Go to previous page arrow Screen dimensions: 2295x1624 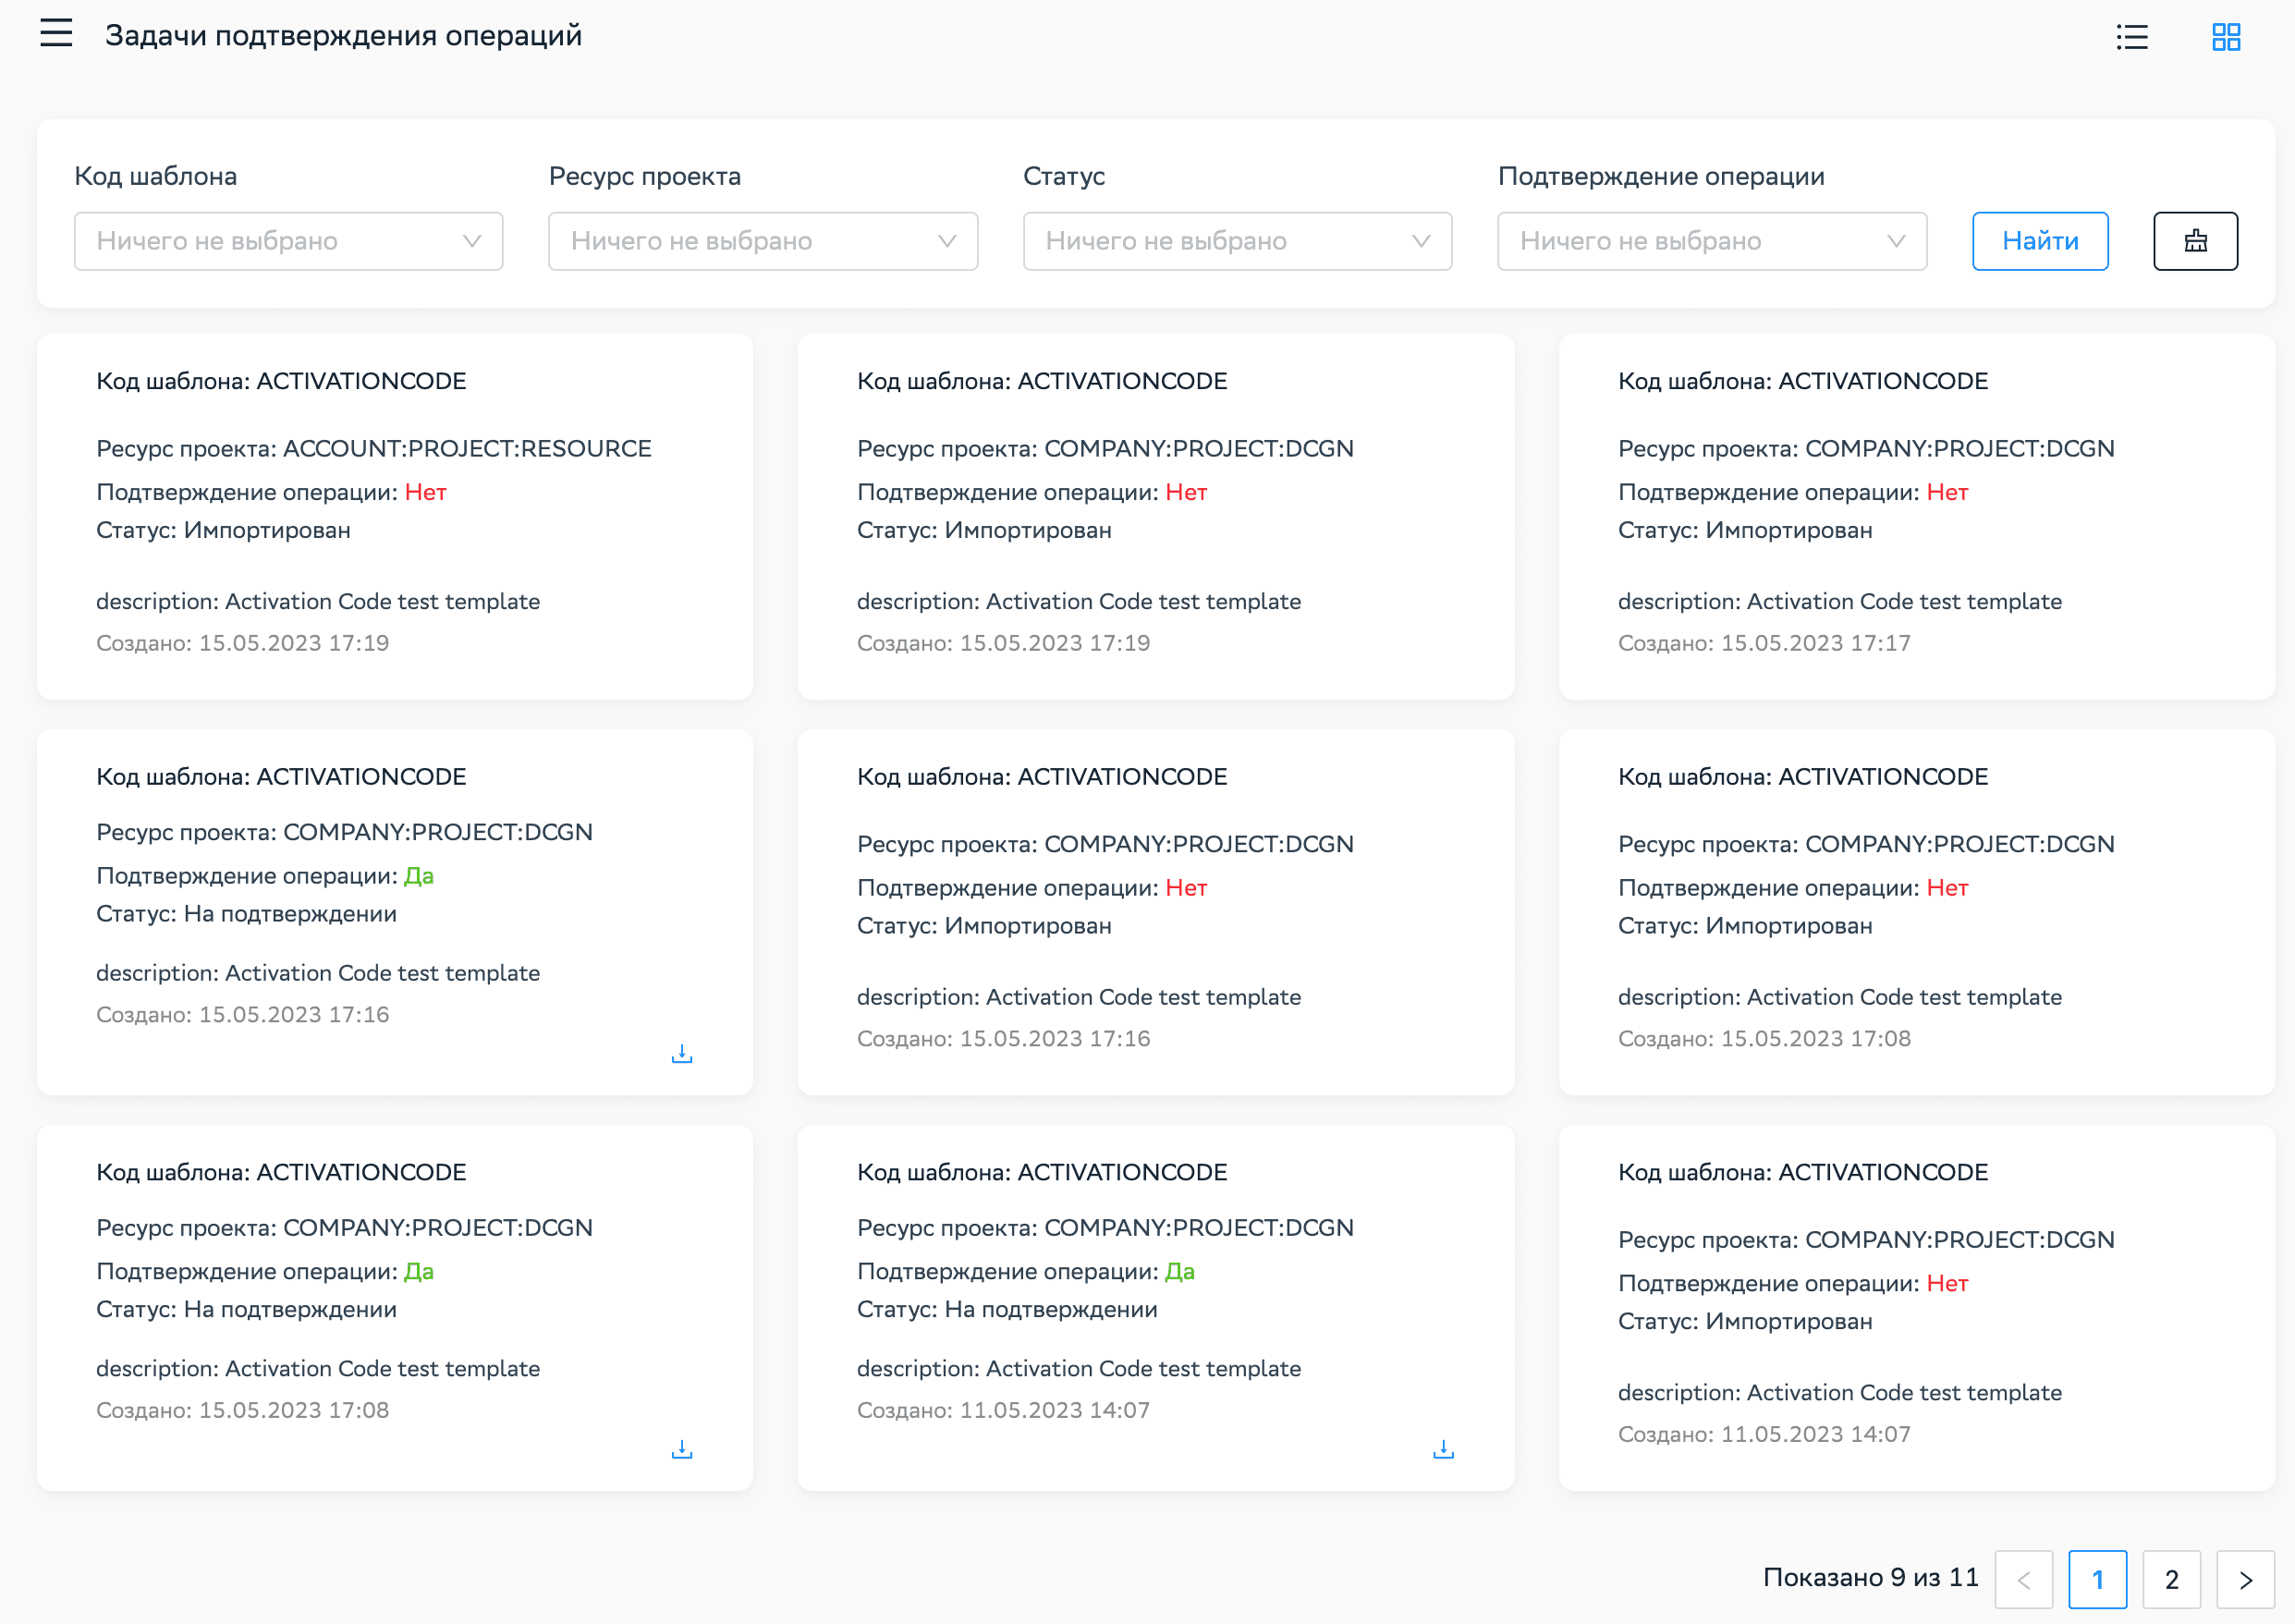[x=2022, y=1579]
